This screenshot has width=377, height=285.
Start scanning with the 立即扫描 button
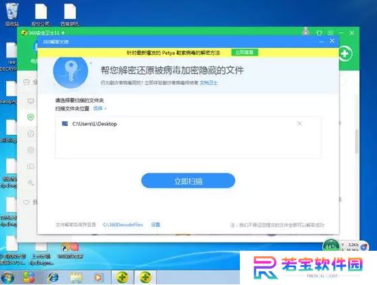[x=188, y=181]
